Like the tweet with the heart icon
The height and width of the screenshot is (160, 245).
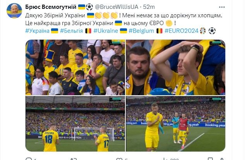(x=120, y=159)
